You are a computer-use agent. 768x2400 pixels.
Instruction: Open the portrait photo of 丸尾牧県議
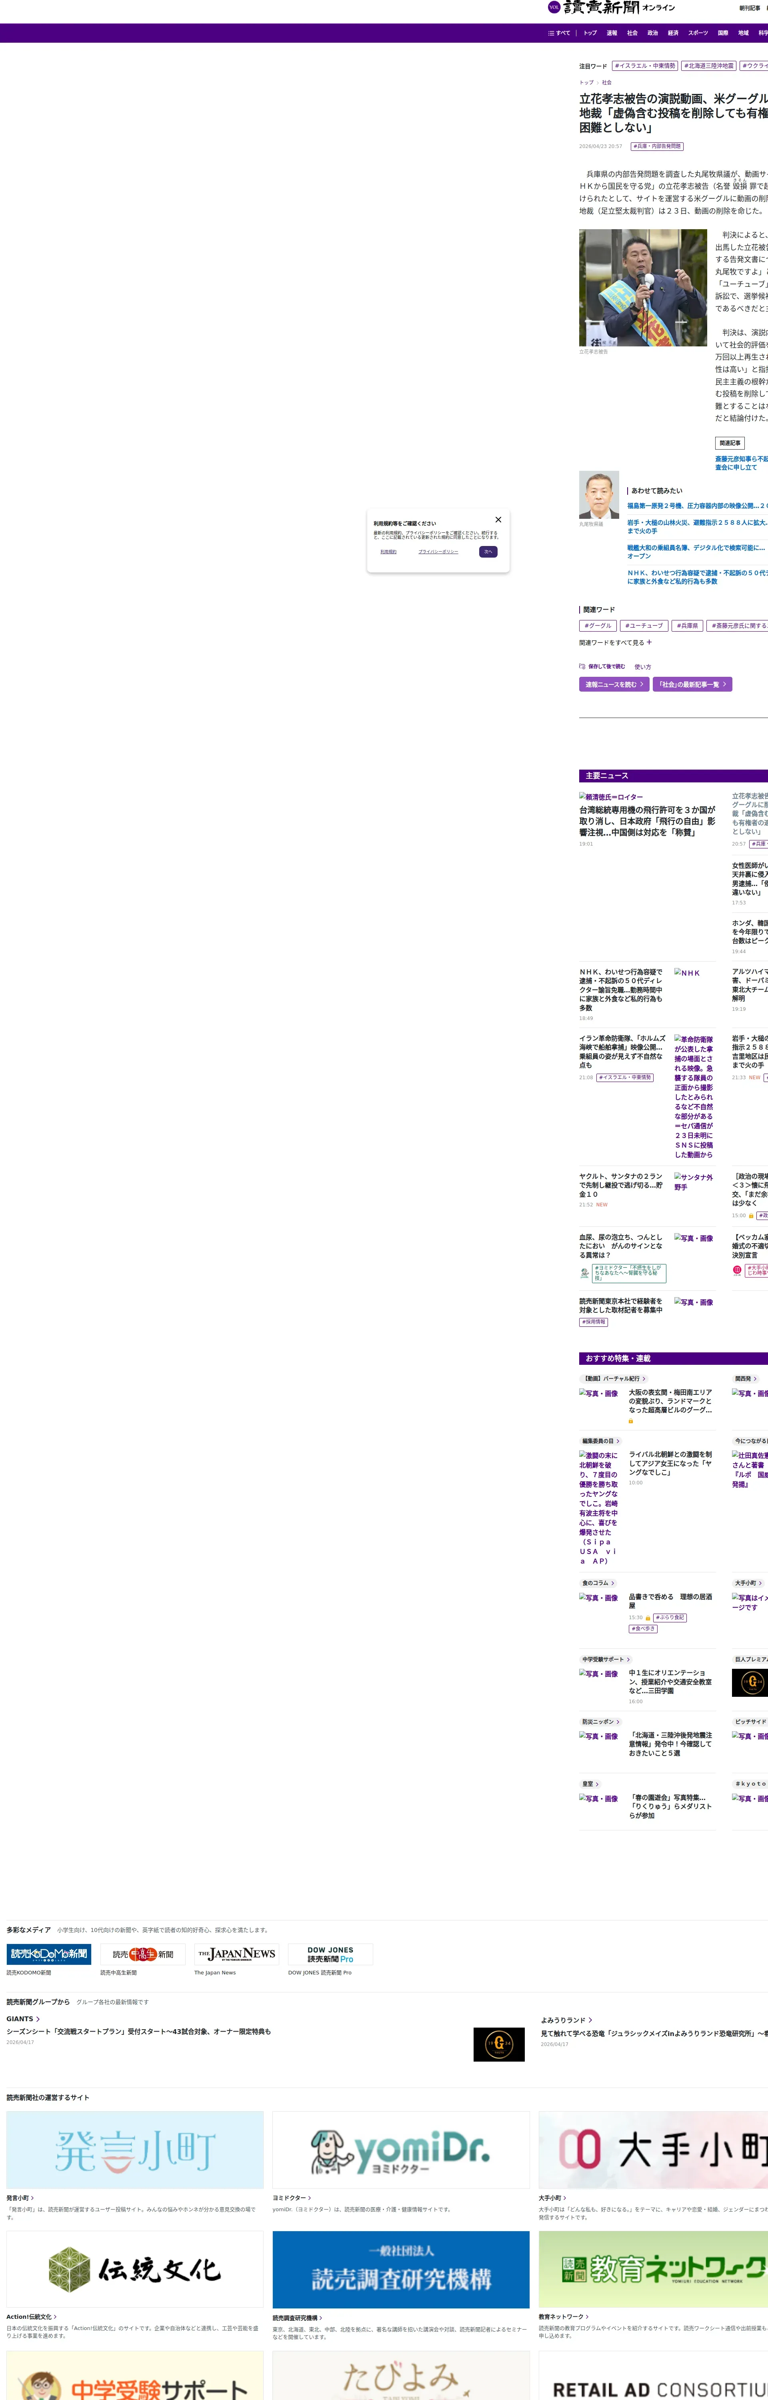599,495
